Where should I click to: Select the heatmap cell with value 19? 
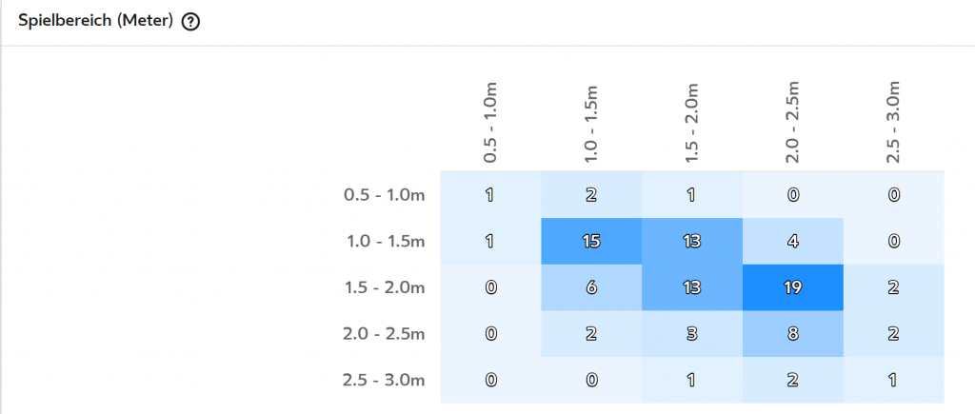793,287
